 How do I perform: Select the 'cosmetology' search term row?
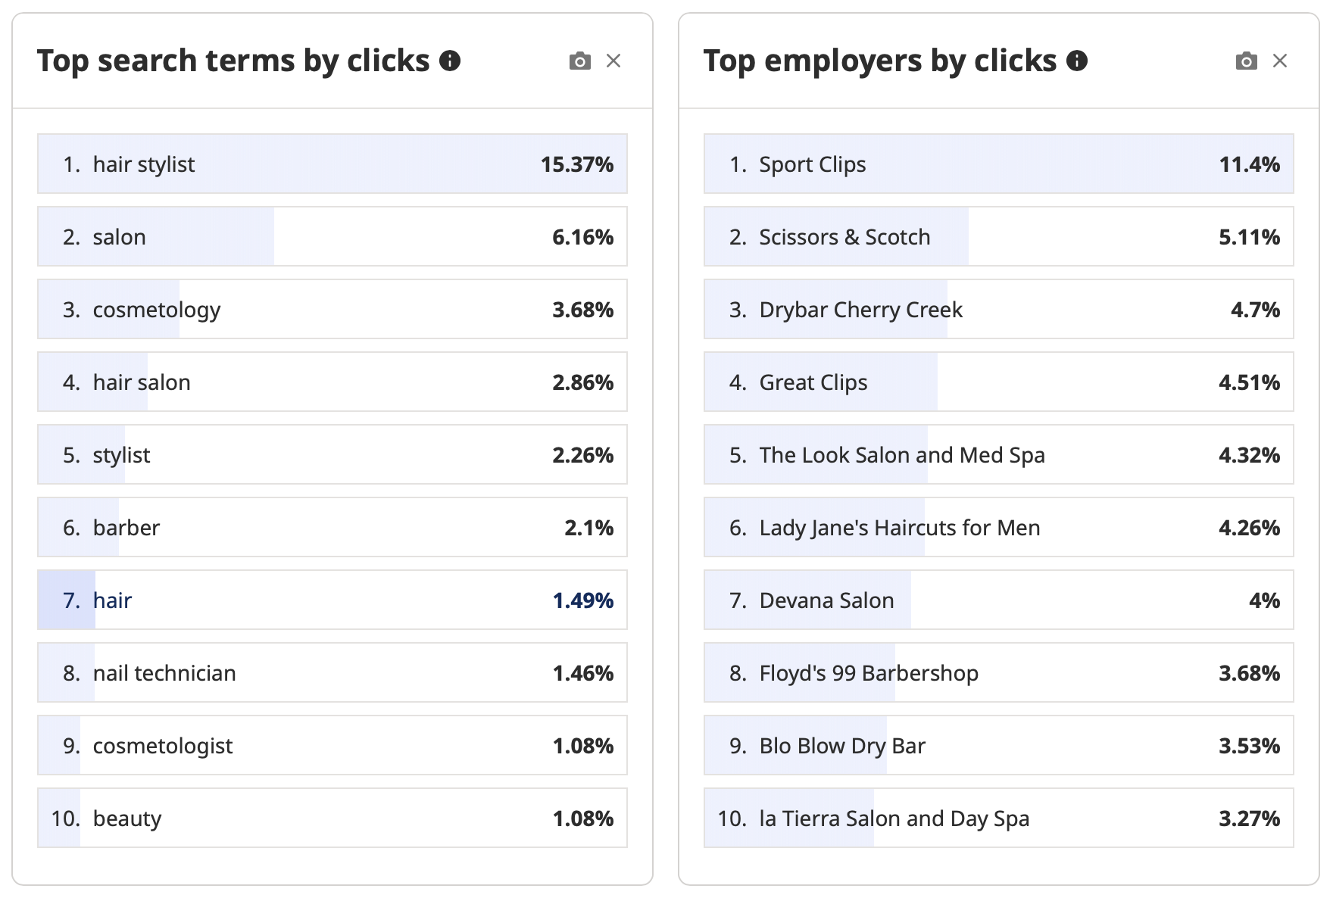pos(332,309)
